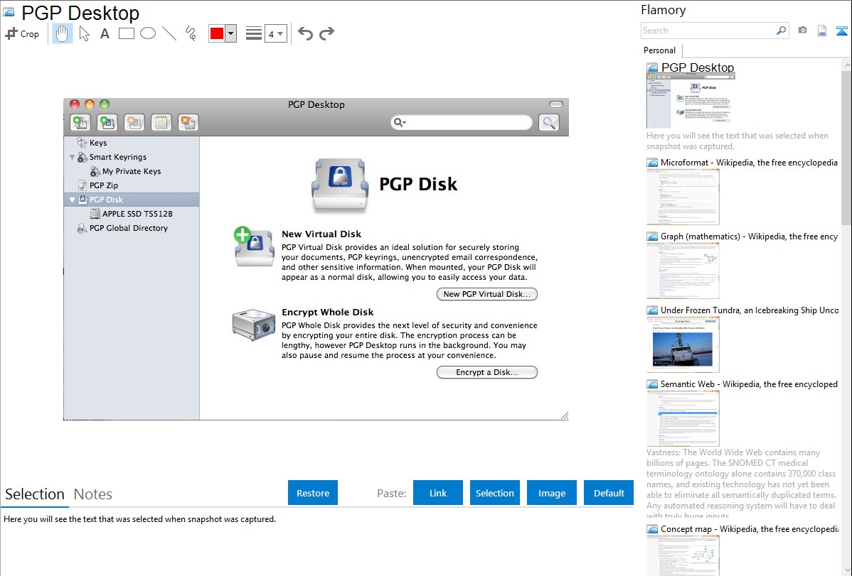The image size is (852, 576).
Task: Activate the hand pan tool
Action: [x=63, y=33]
